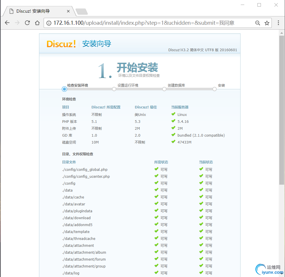Close the Discuz! 安装向导 tab
285x277 pixels.
coord(68,11)
